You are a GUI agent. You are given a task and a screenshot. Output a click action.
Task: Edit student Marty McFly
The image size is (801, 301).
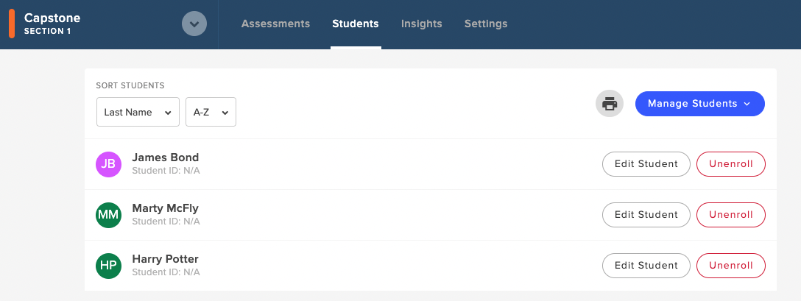coord(646,215)
